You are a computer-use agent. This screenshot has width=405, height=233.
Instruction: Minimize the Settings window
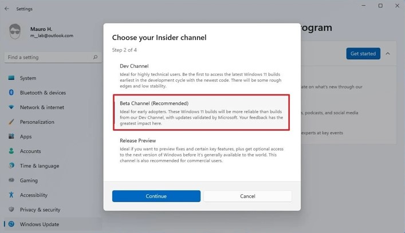364,6
